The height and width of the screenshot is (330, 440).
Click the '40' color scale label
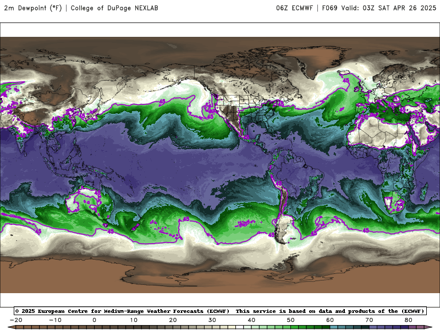pos(251,320)
